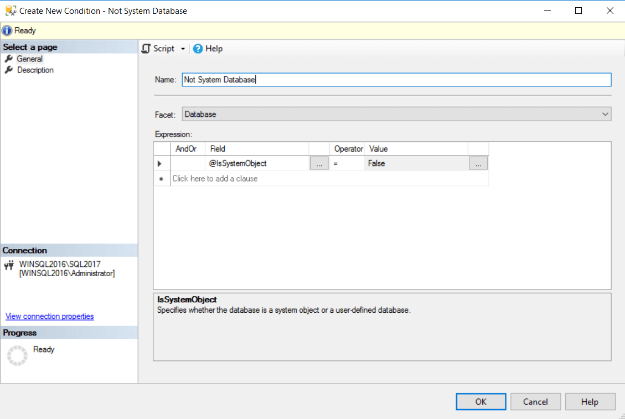
Task: Click the new-row asterisk marker
Action: (162, 179)
